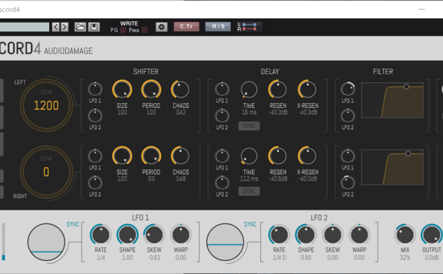Click right filter curve handle

tap(408, 154)
